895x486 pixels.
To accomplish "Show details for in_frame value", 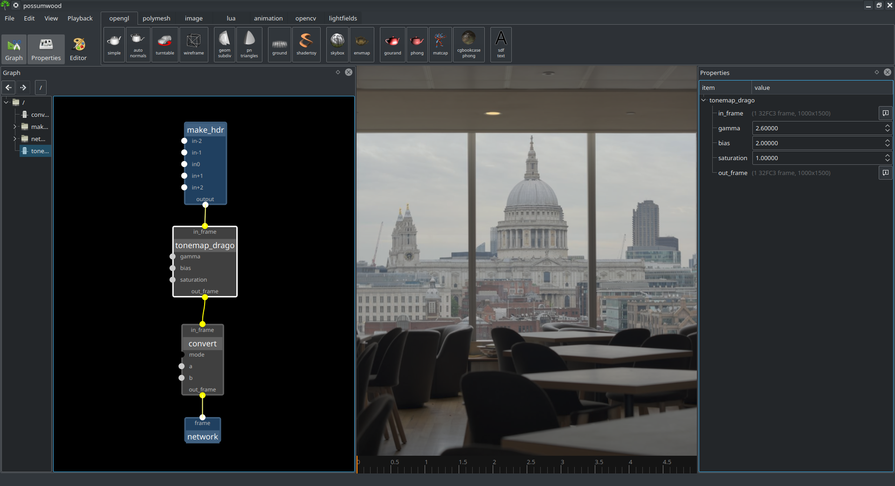I will click(886, 113).
